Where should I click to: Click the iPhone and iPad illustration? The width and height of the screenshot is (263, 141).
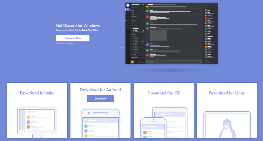click(164, 123)
